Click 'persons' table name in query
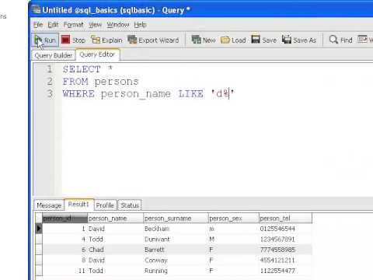This screenshot has height=280, width=373. point(117,82)
